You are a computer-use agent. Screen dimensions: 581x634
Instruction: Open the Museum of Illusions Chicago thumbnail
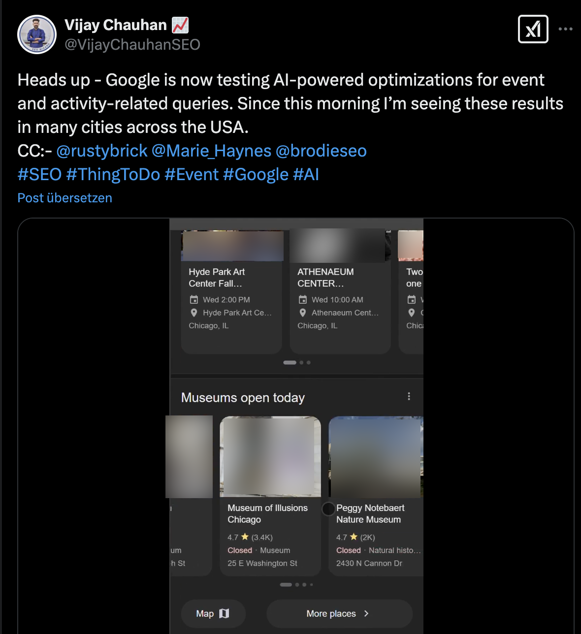pyautogui.click(x=270, y=456)
